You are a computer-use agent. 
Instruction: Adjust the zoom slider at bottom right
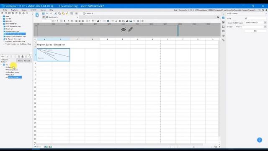click(194, 147)
